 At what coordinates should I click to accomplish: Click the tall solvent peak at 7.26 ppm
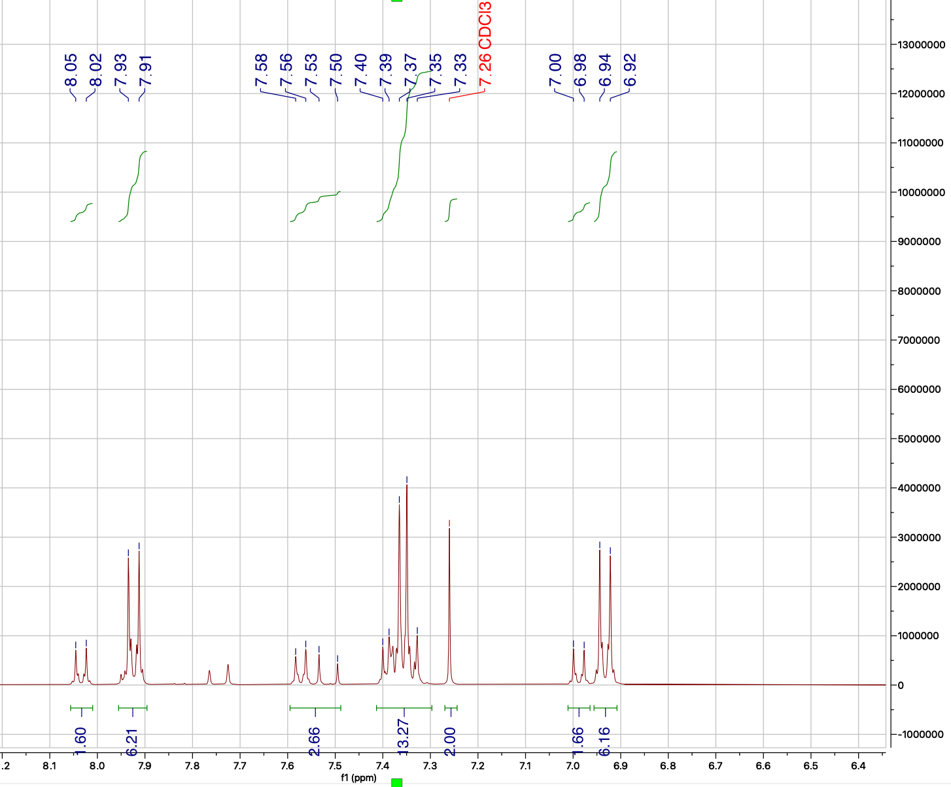click(x=449, y=588)
